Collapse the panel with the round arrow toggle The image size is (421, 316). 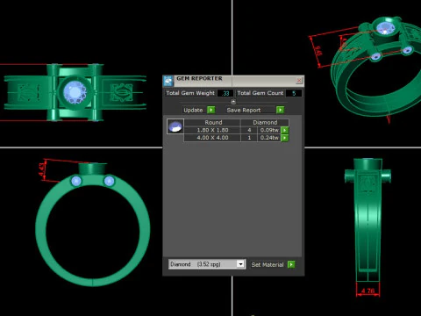click(x=233, y=102)
